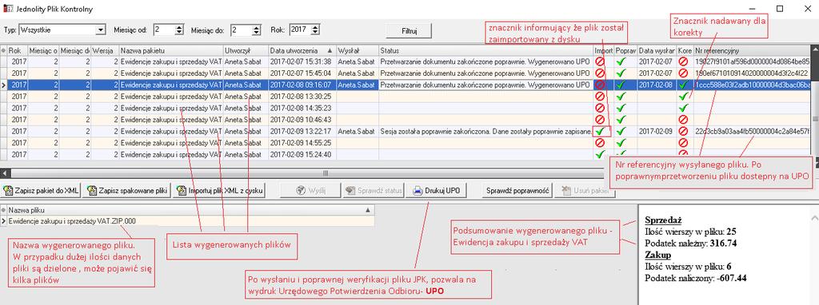Focus the Rok field showing 2017
Image resolution: width=819 pixels, height=305 pixels.
(302, 30)
